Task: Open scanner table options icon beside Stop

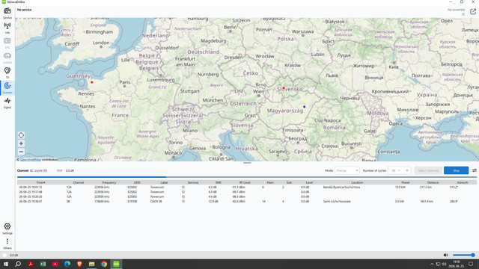Action: click(x=475, y=170)
